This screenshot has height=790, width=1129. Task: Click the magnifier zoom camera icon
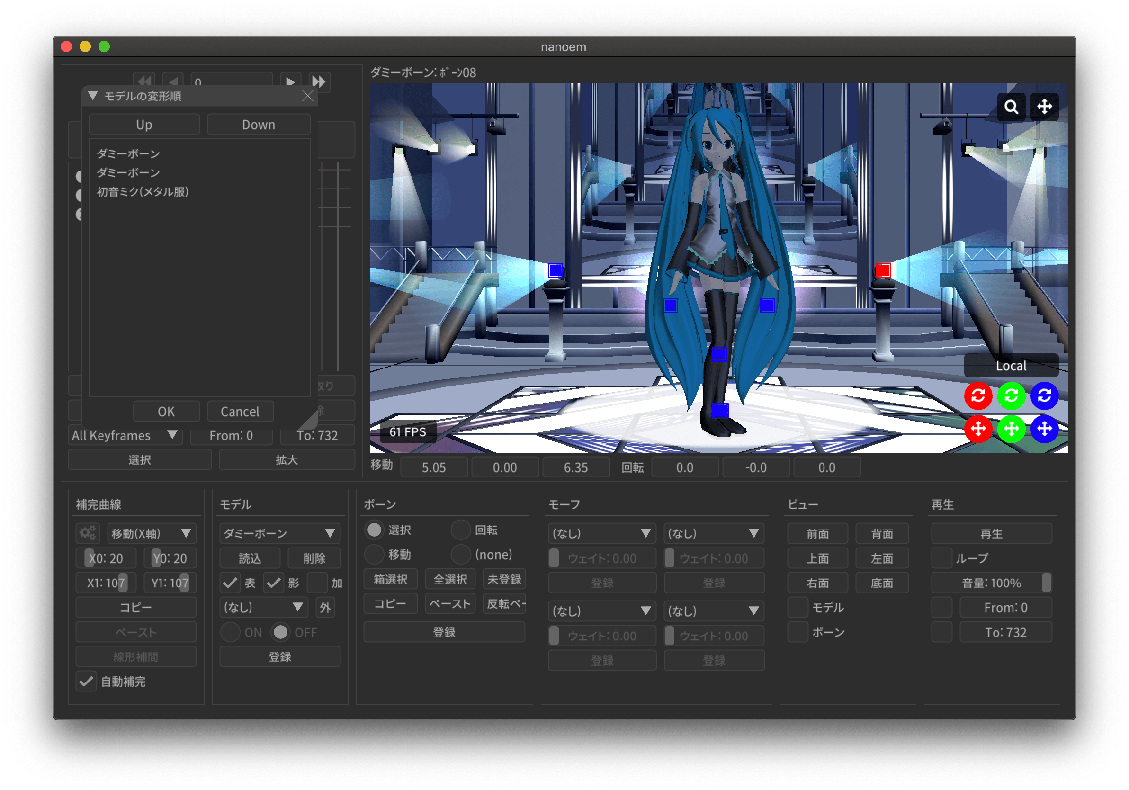coord(1011,107)
